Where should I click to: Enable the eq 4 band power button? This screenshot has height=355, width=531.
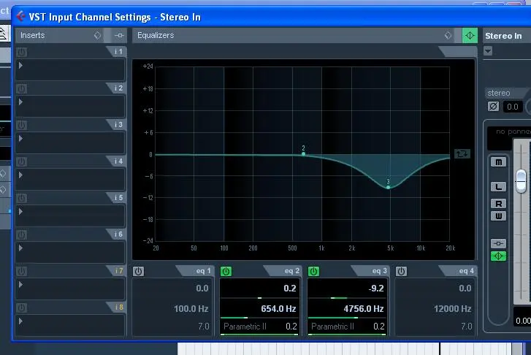pyautogui.click(x=401, y=271)
